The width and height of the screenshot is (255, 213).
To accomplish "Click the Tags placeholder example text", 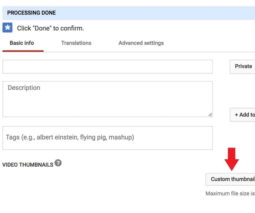I will tap(70, 137).
